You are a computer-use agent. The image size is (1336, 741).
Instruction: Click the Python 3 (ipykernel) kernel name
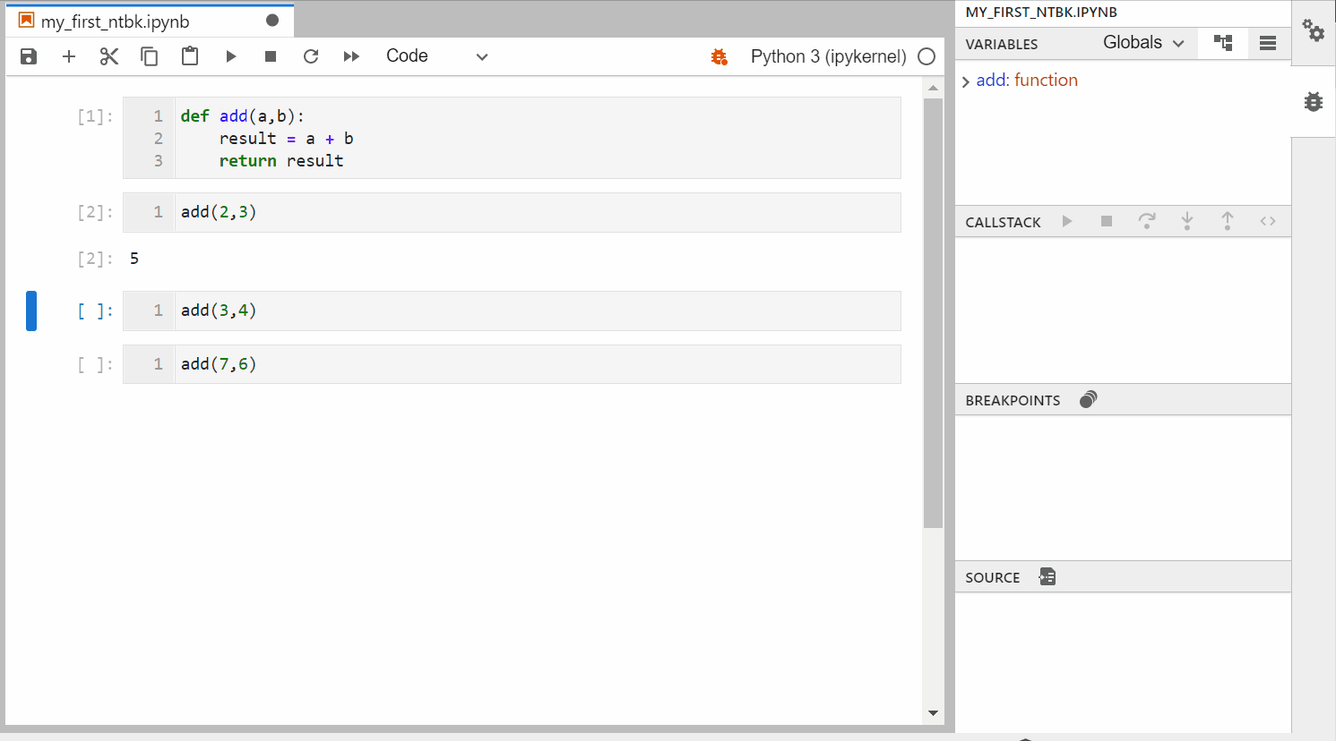(x=826, y=55)
